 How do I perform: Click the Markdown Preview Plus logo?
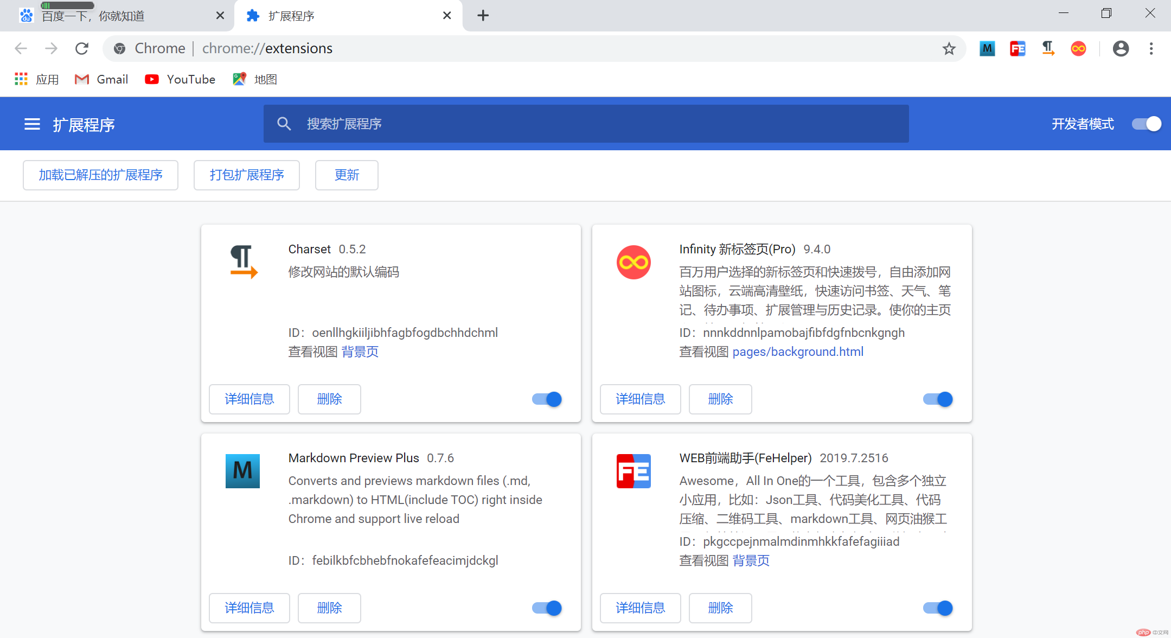[242, 471]
